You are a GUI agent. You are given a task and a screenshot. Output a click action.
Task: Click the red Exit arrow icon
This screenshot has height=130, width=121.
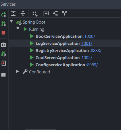(x=3, y=63)
